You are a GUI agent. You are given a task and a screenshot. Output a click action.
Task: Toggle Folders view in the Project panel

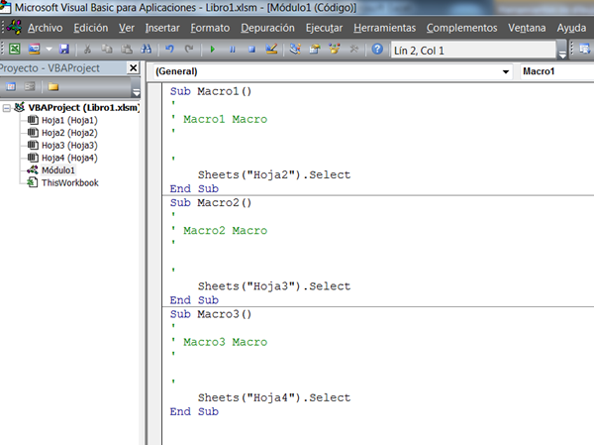51,87
